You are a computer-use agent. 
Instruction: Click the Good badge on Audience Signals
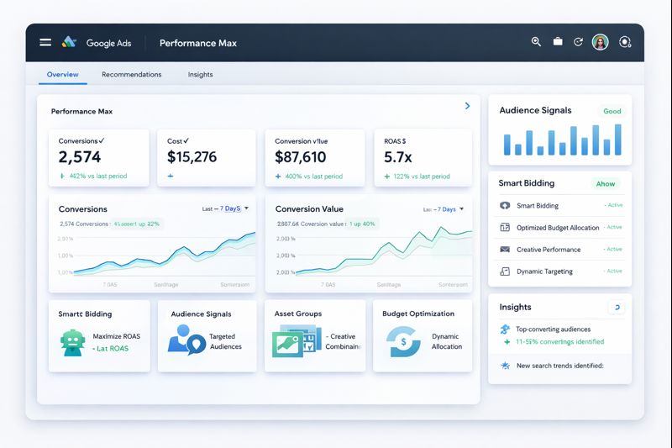[x=612, y=111]
